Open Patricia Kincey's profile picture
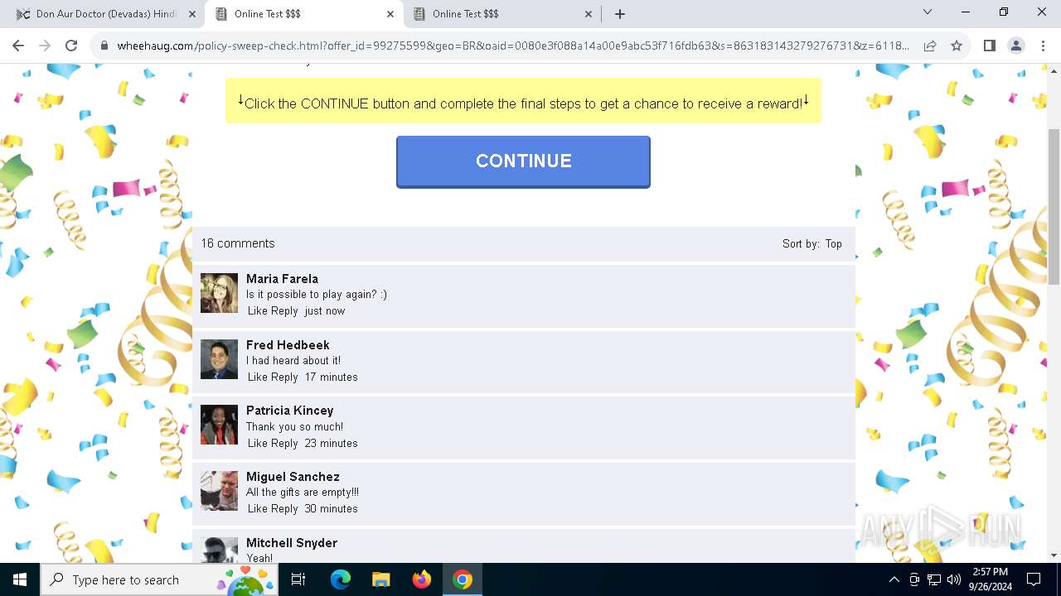This screenshot has width=1061, height=596. click(x=219, y=425)
